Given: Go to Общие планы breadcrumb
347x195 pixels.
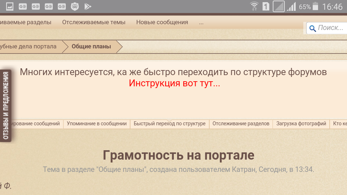Looking at the screenshot, I should pos(91,47).
